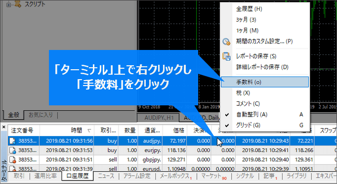Select the eurusd. symbol cell

tap(152, 169)
